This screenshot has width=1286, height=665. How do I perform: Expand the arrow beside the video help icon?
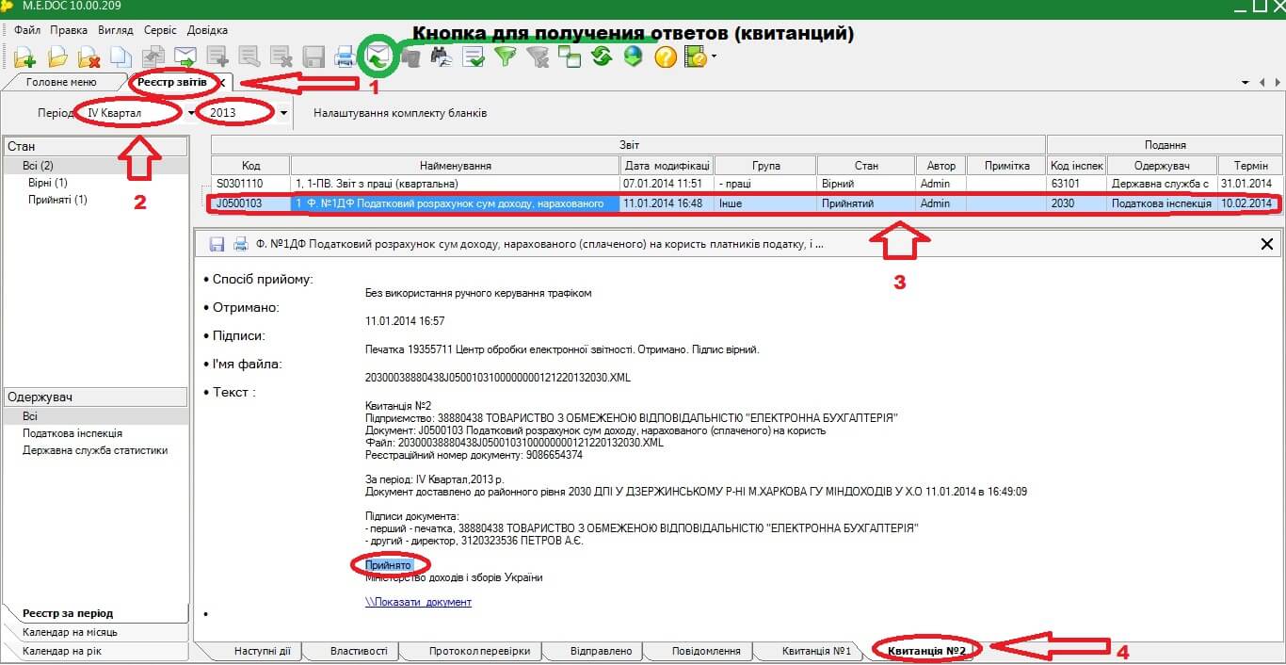pos(714,57)
